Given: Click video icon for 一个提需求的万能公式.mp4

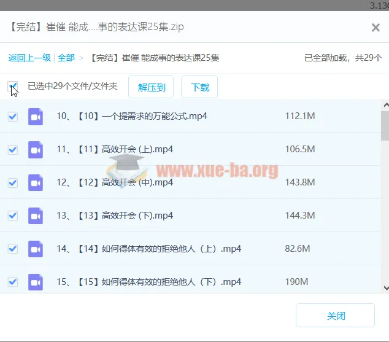Looking at the screenshot, I should coord(36,116).
